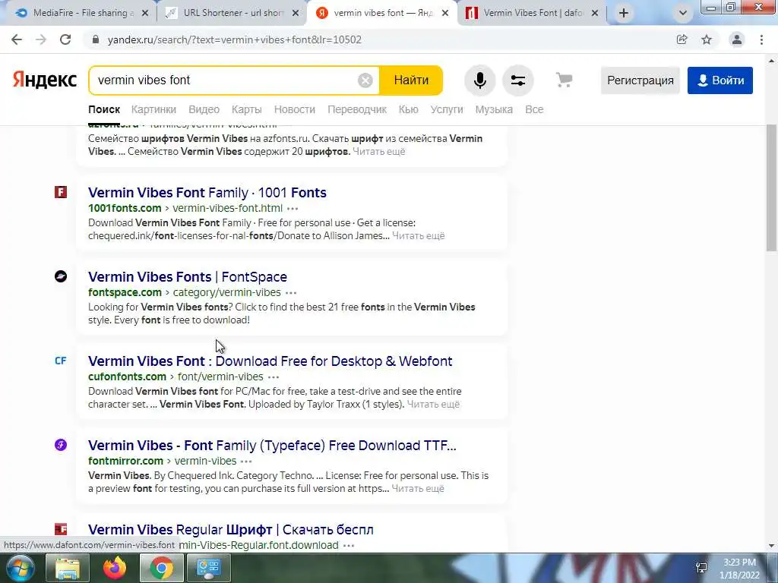Click the FontSpace favicon
This screenshot has width=778, height=583.
coord(61,276)
